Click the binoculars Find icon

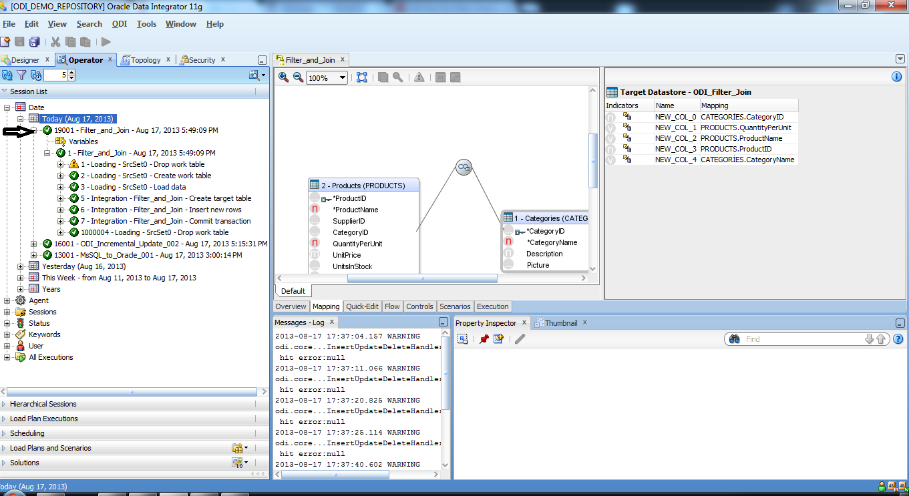[735, 339]
